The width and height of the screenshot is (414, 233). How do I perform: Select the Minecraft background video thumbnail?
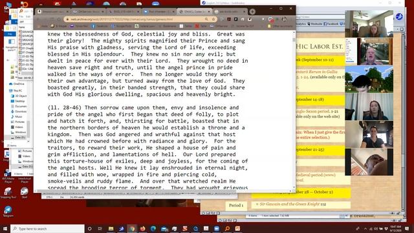pos(369,79)
